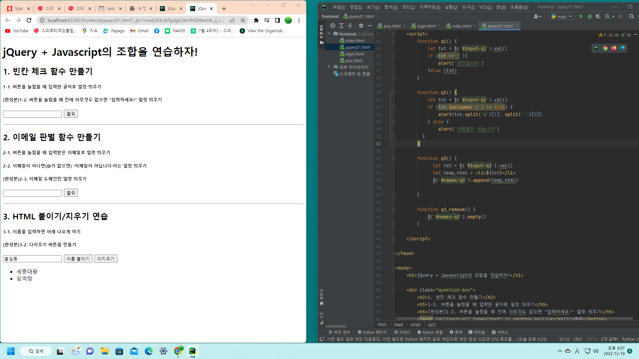The image size is (639, 359).
Task: Go back in Chrome history
Action: pyautogui.click(x=8, y=20)
